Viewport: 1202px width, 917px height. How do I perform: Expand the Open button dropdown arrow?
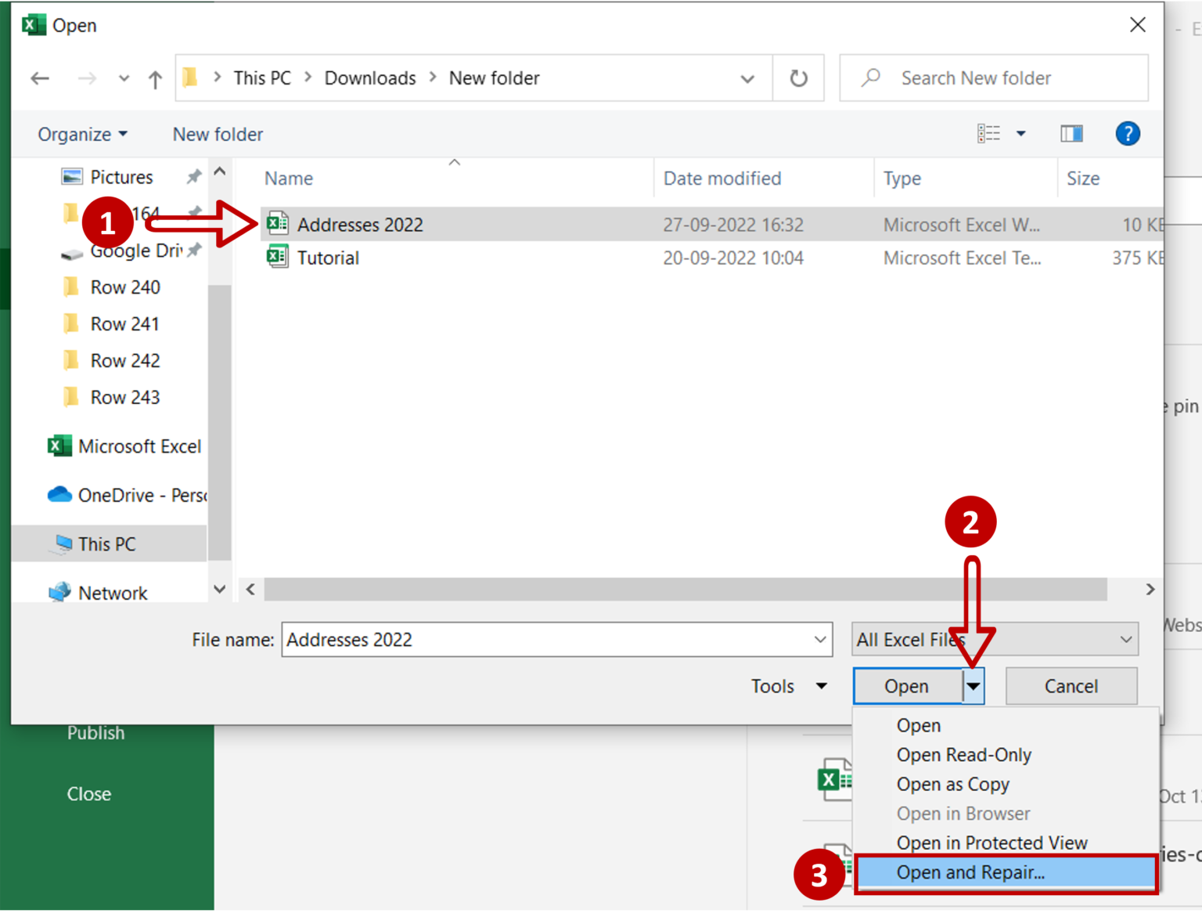point(973,686)
